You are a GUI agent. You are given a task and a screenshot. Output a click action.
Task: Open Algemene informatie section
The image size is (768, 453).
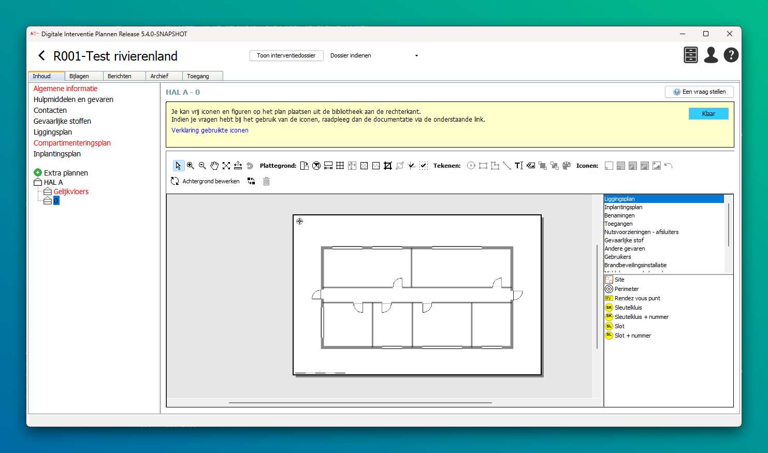click(65, 89)
